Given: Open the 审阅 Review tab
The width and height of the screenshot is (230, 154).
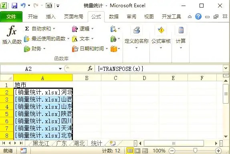Looking at the screenshot, I should [131, 16].
